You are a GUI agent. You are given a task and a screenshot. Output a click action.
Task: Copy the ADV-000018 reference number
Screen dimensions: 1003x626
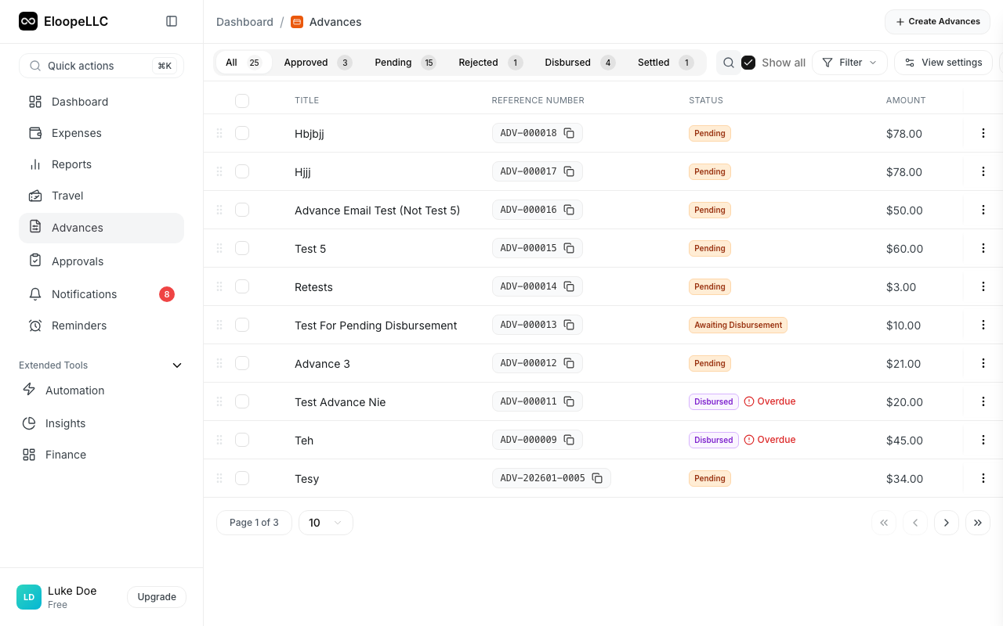point(569,133)
